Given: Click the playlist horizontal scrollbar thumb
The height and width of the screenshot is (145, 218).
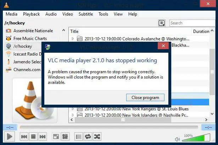Looking at the screenshot, I should (123, 120).
